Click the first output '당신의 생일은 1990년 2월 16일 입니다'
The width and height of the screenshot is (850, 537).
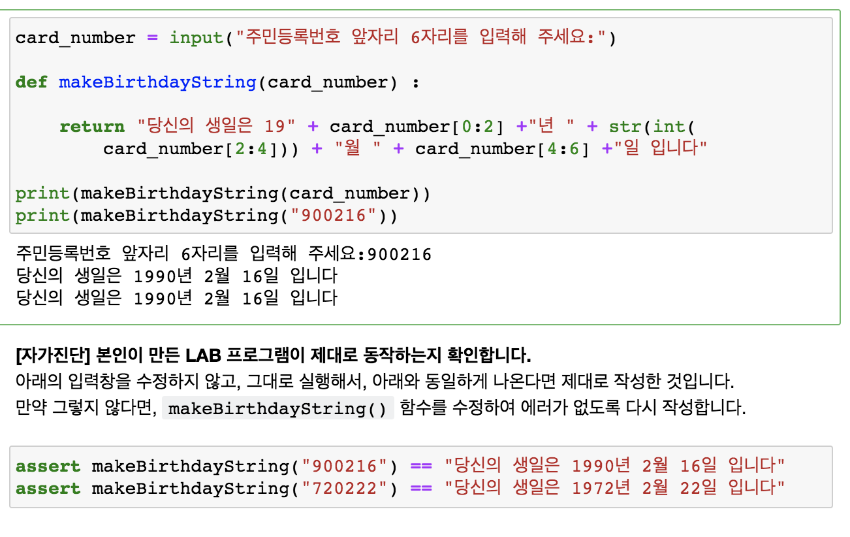[x=177, y=276]
